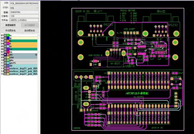Enable checkbox for layer 08 'drl'

[x=5, y=55]
